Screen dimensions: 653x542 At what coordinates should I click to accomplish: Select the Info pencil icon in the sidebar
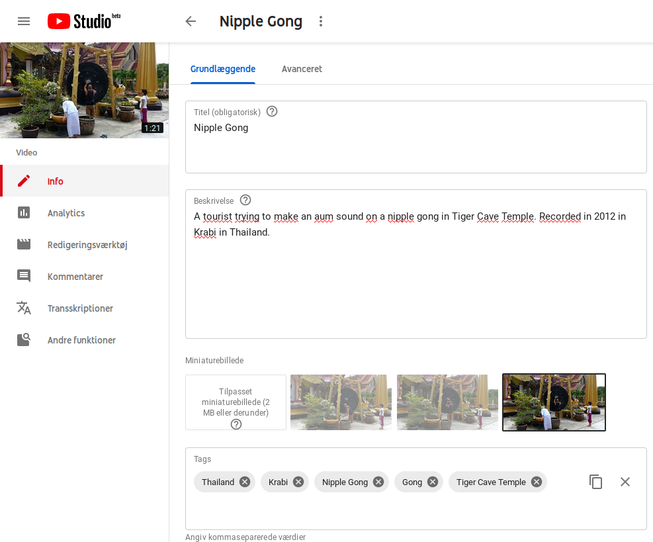coord(24,181)
